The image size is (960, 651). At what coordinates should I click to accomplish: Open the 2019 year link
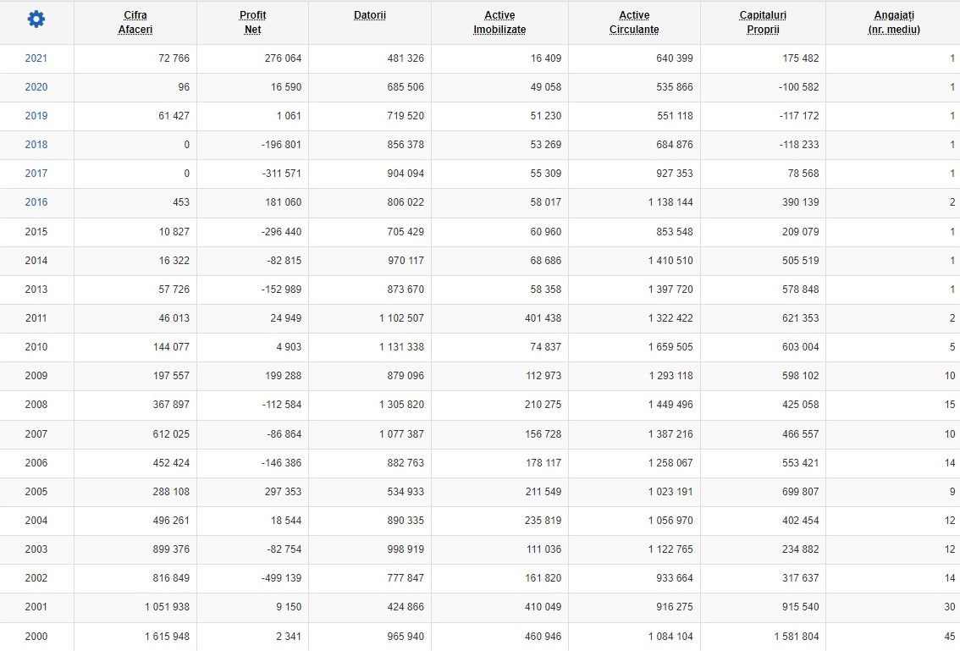pyautogui.click(x=36, y=116)
